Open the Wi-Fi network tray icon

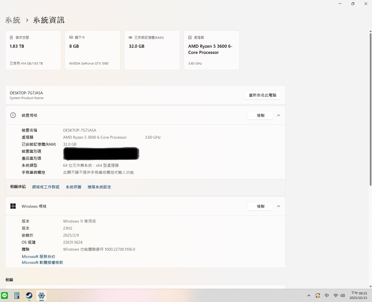(336, 296)
